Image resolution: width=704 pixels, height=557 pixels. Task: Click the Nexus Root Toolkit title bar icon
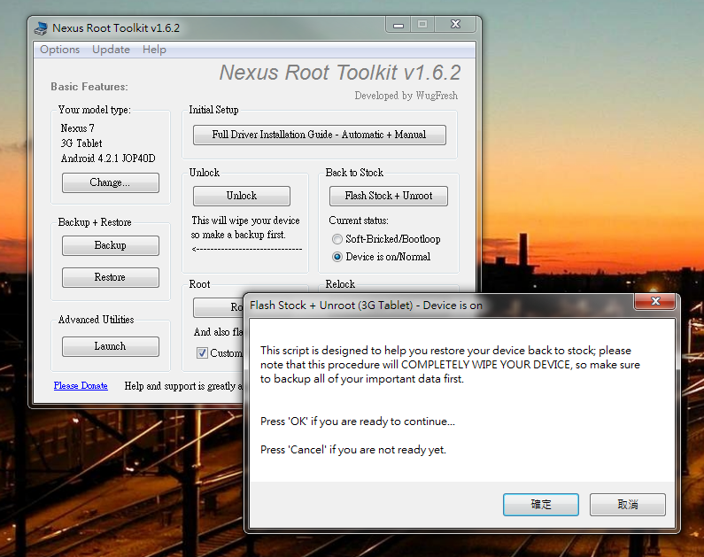tap(41, 28)
